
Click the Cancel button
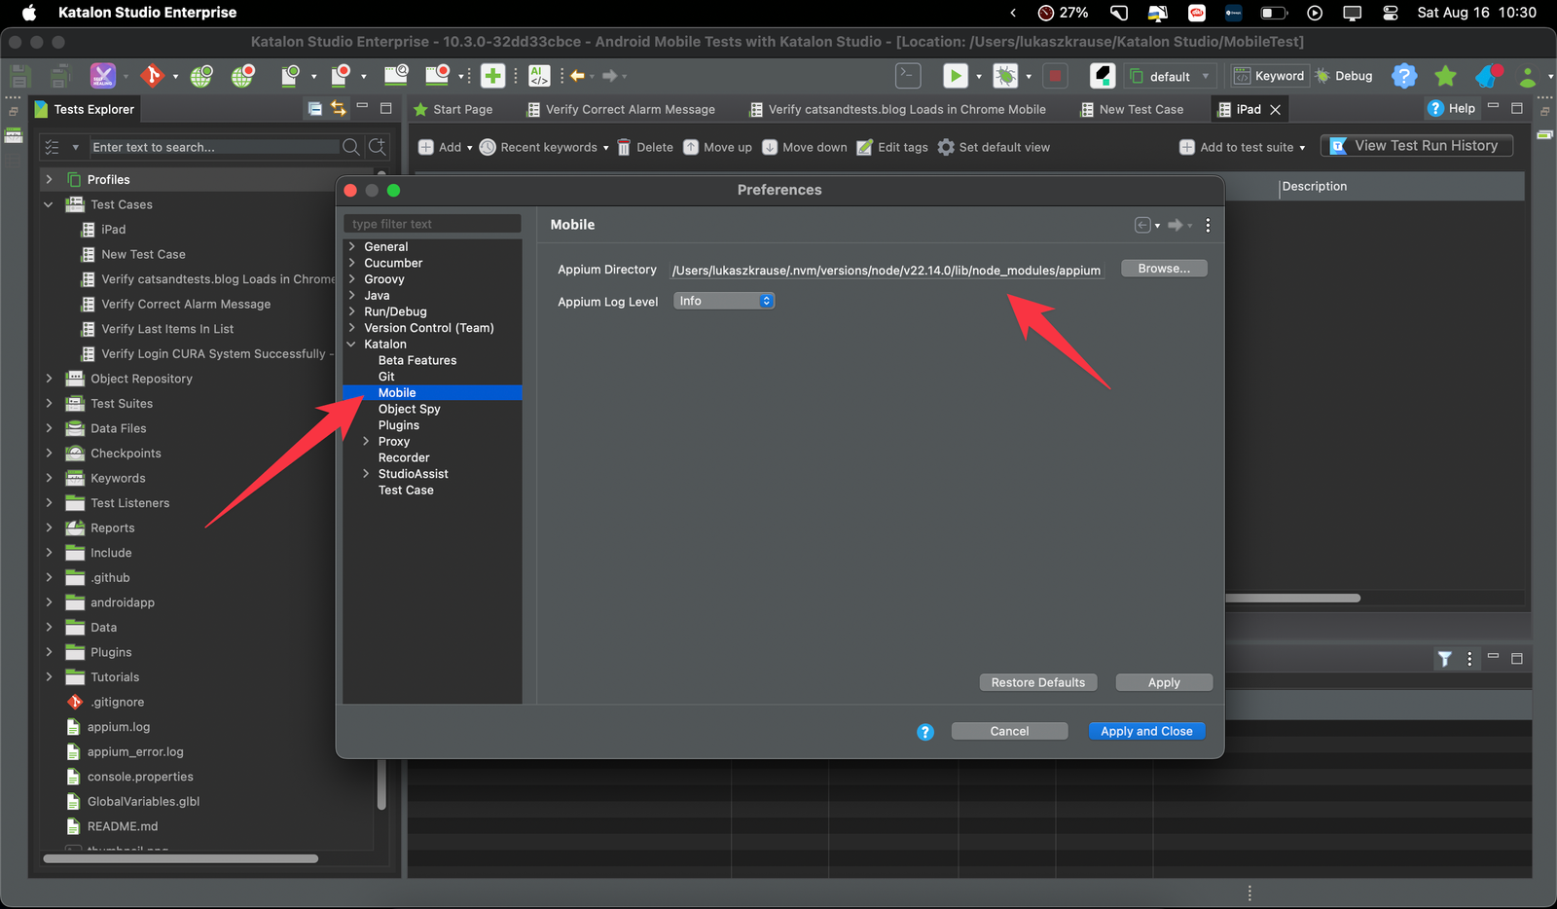[1009, 732]
